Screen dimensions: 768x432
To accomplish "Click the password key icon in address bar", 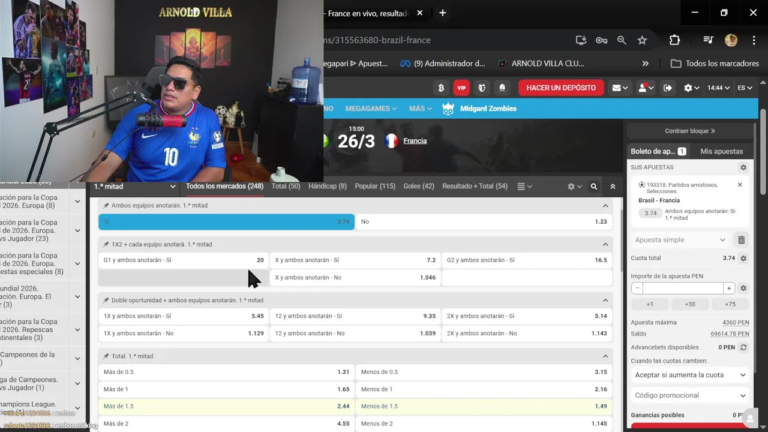I will 601,40.
